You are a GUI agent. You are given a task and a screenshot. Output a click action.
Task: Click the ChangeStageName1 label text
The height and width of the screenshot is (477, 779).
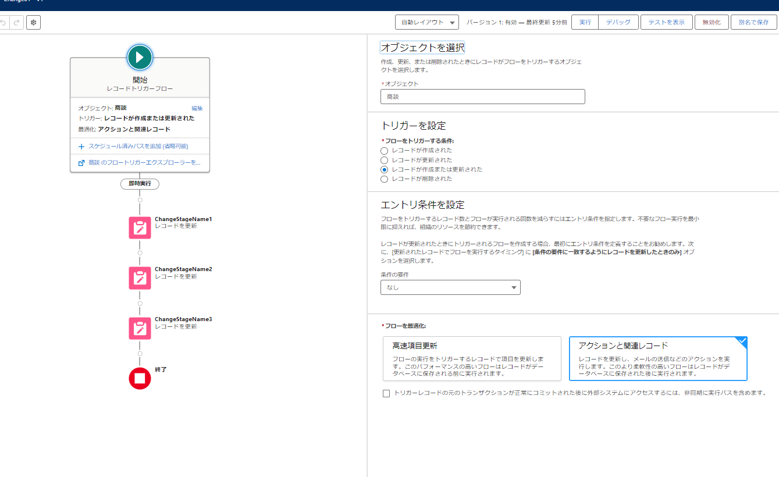183,219
